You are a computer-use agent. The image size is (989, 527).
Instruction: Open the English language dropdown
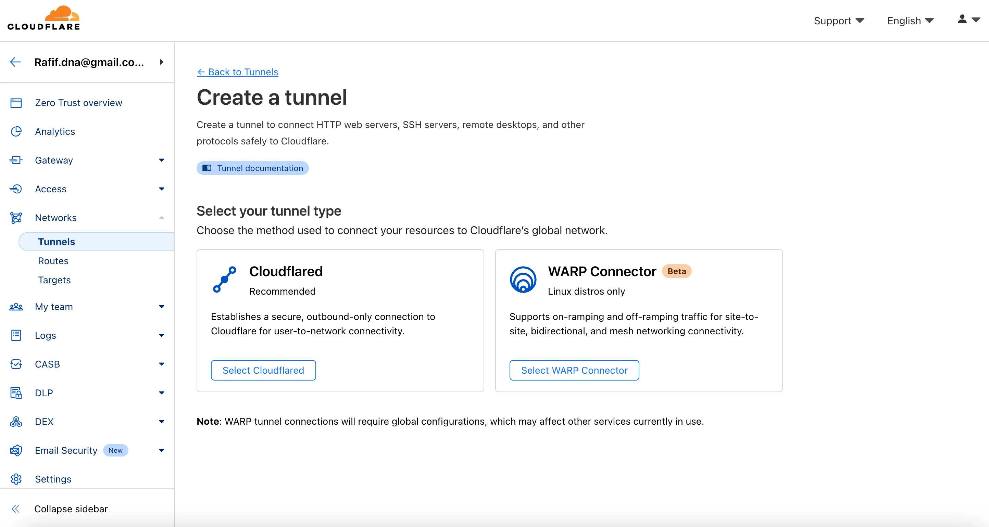[910, 21]
